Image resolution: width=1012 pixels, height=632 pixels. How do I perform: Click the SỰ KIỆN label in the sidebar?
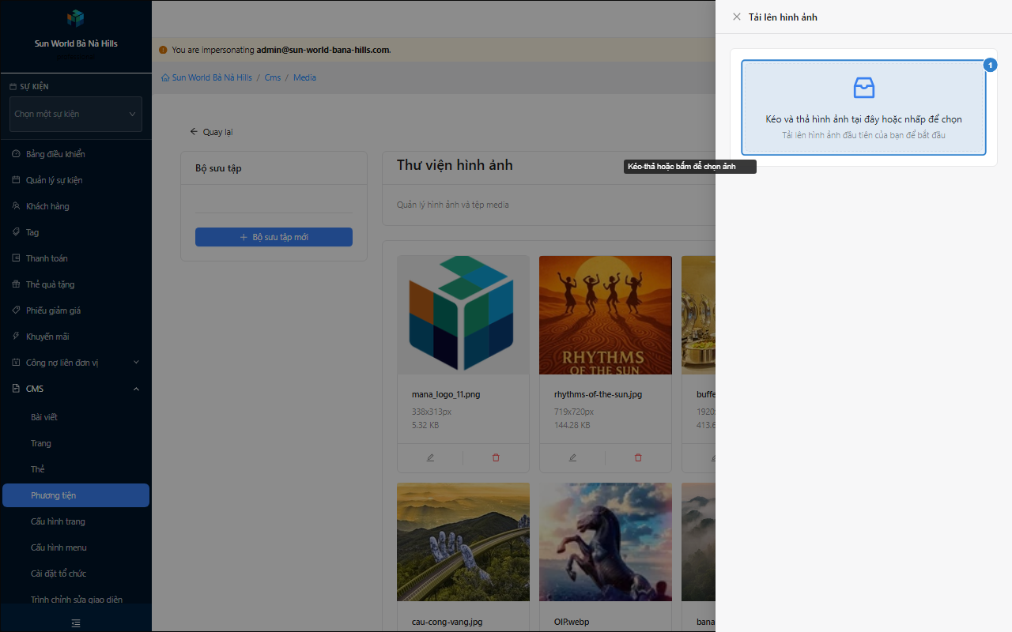click(x=34, y=87)
